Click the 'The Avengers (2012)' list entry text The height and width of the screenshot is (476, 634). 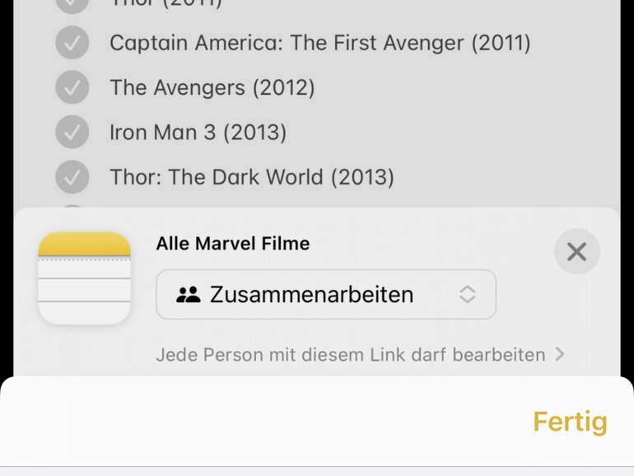212,87
